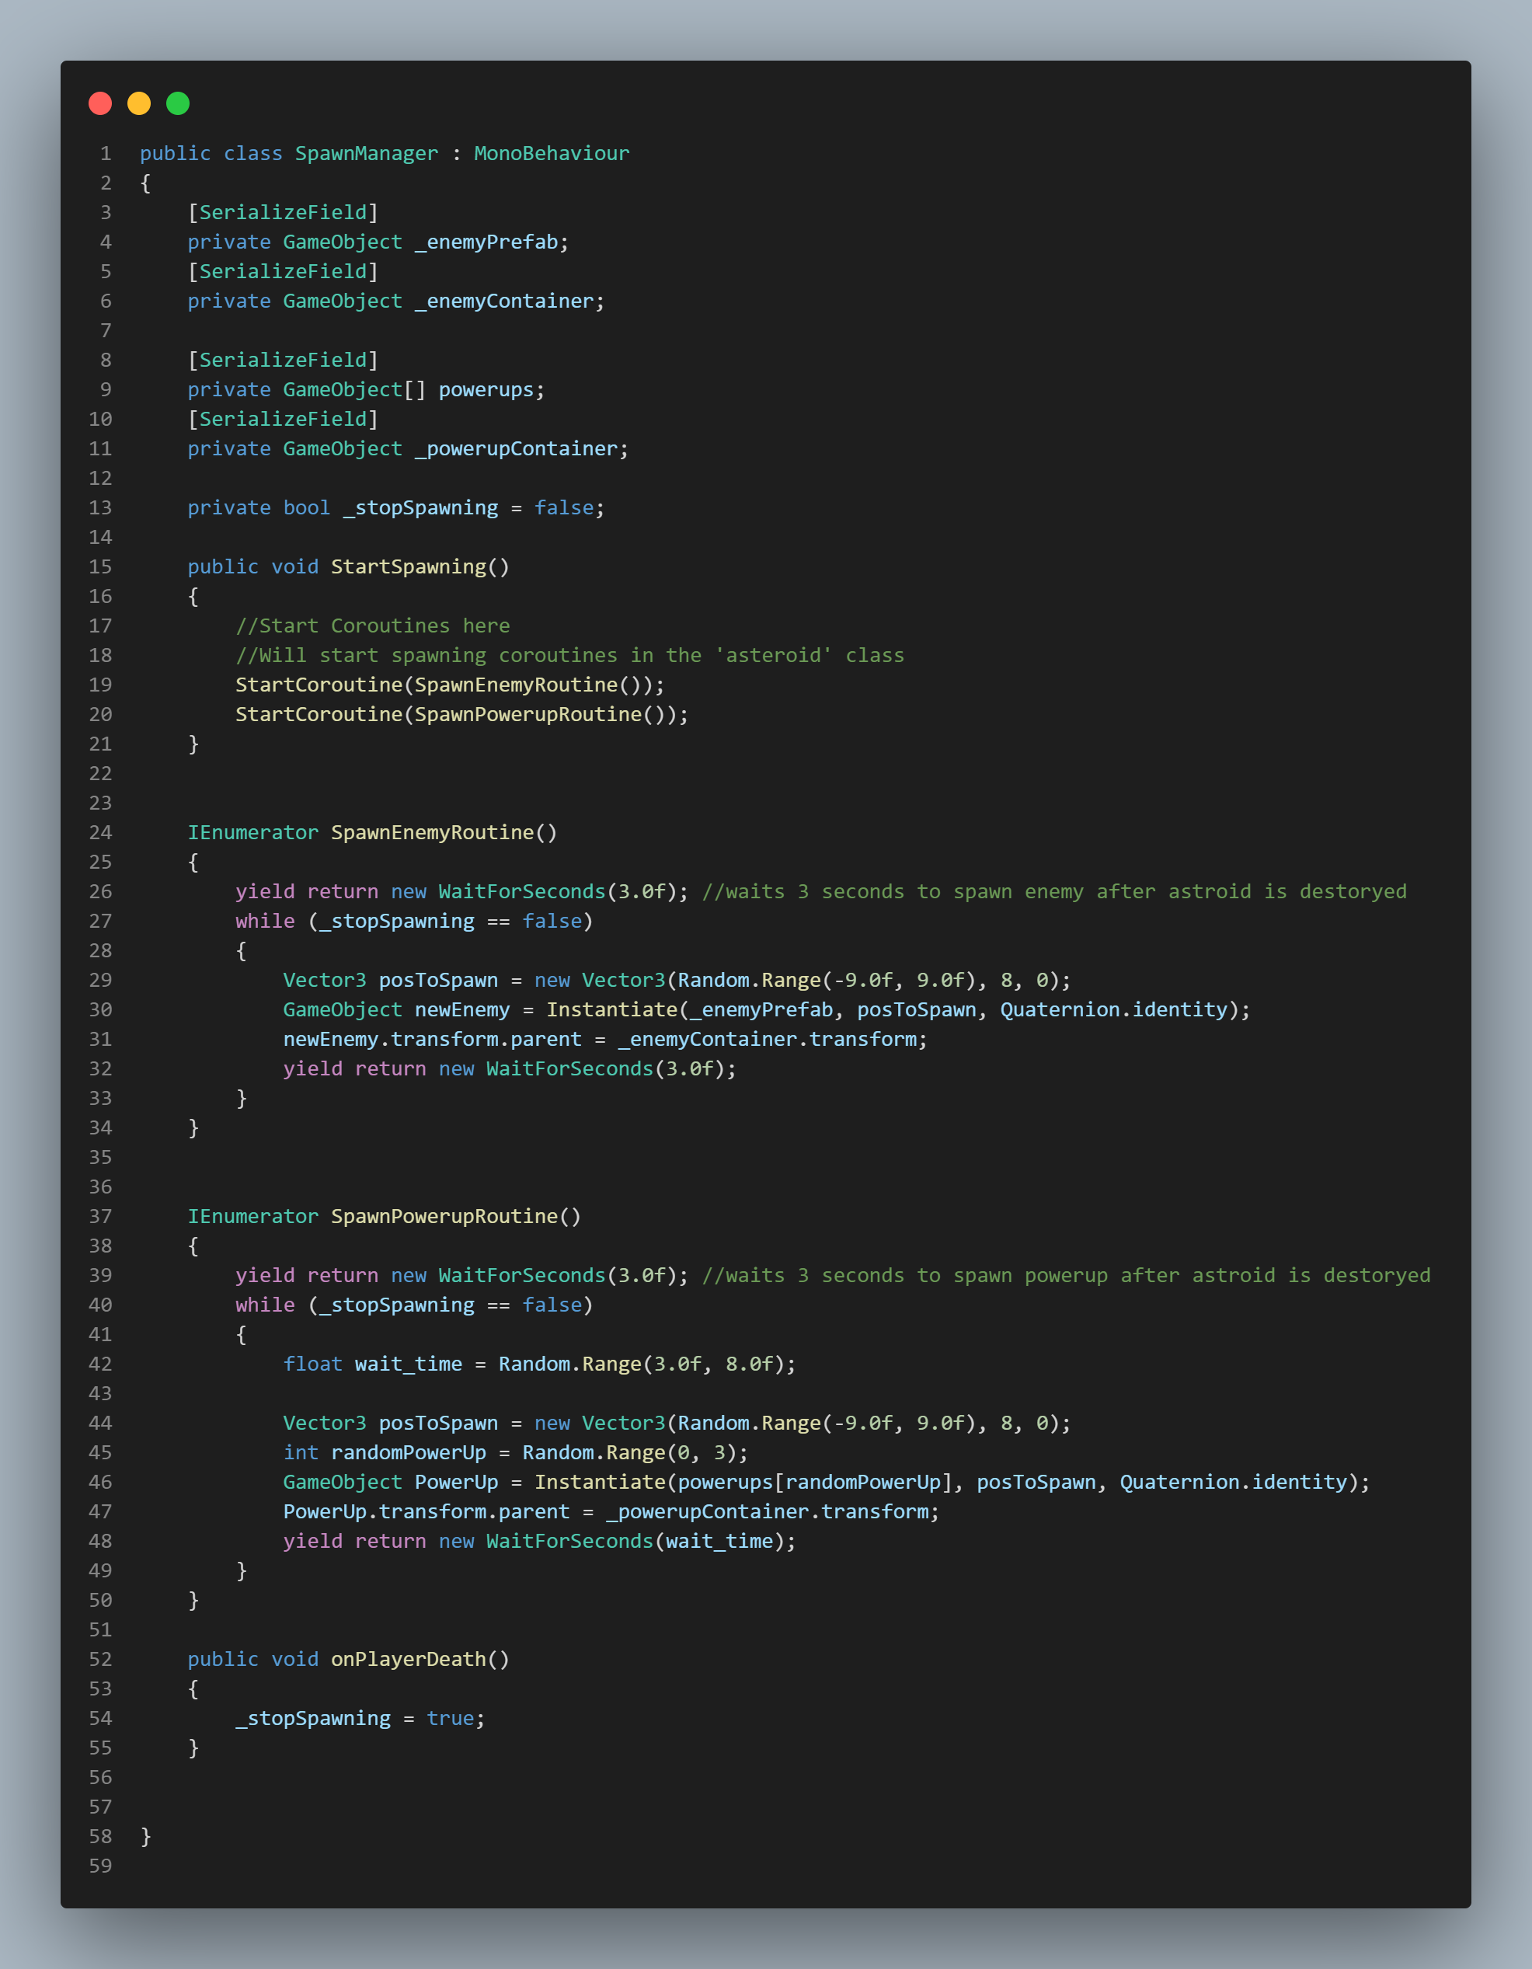Click the StartSpawning method name
The width and height of the screenshot is (1532, 1969).
tap(408, 567)
